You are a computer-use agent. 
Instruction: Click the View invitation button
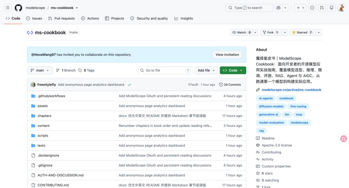[227, 55]
